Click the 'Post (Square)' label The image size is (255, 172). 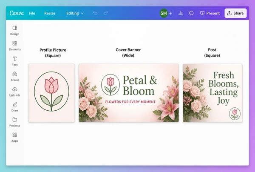212,52
